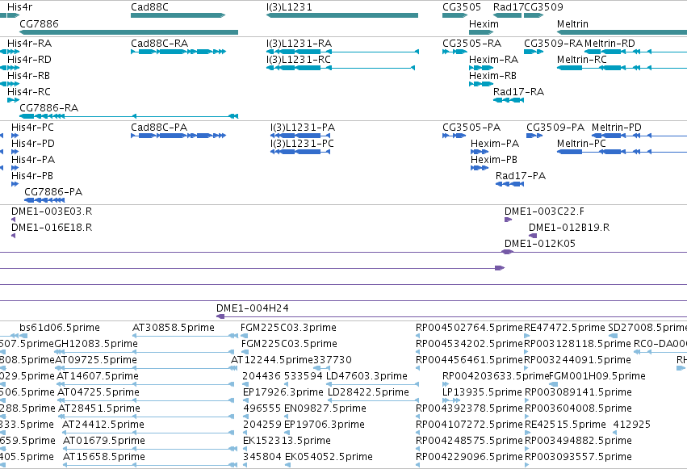
Task: Open protein Cad88C-PA label
Action: (x=159, y=128)
